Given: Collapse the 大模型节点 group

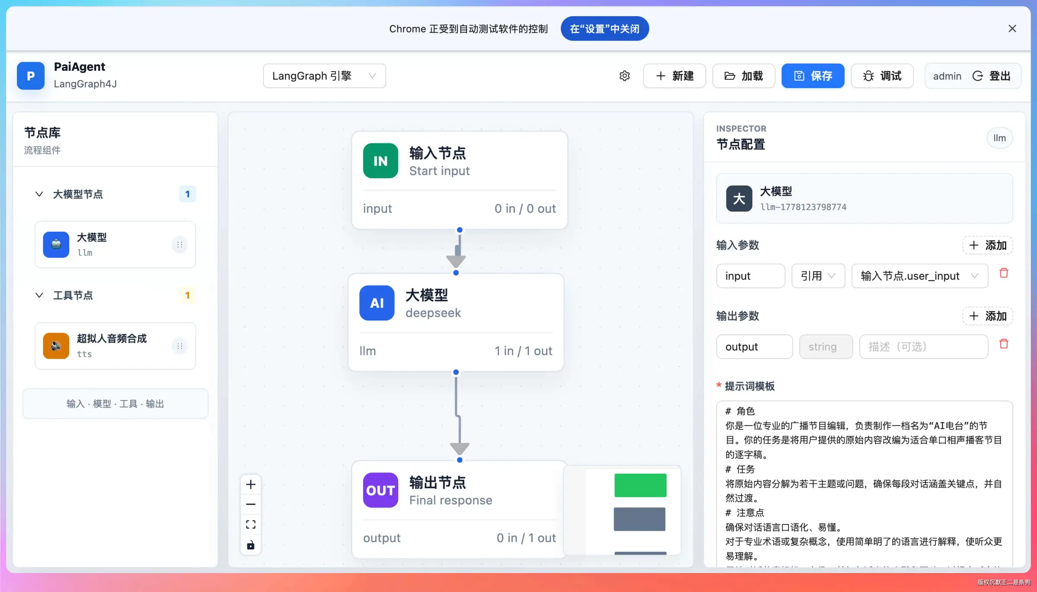Looking at the screenshot, I should (39, 194).
